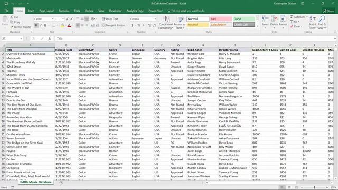Click the formula bar showing Title
The image size is (338, 190).
click(195, 39)
